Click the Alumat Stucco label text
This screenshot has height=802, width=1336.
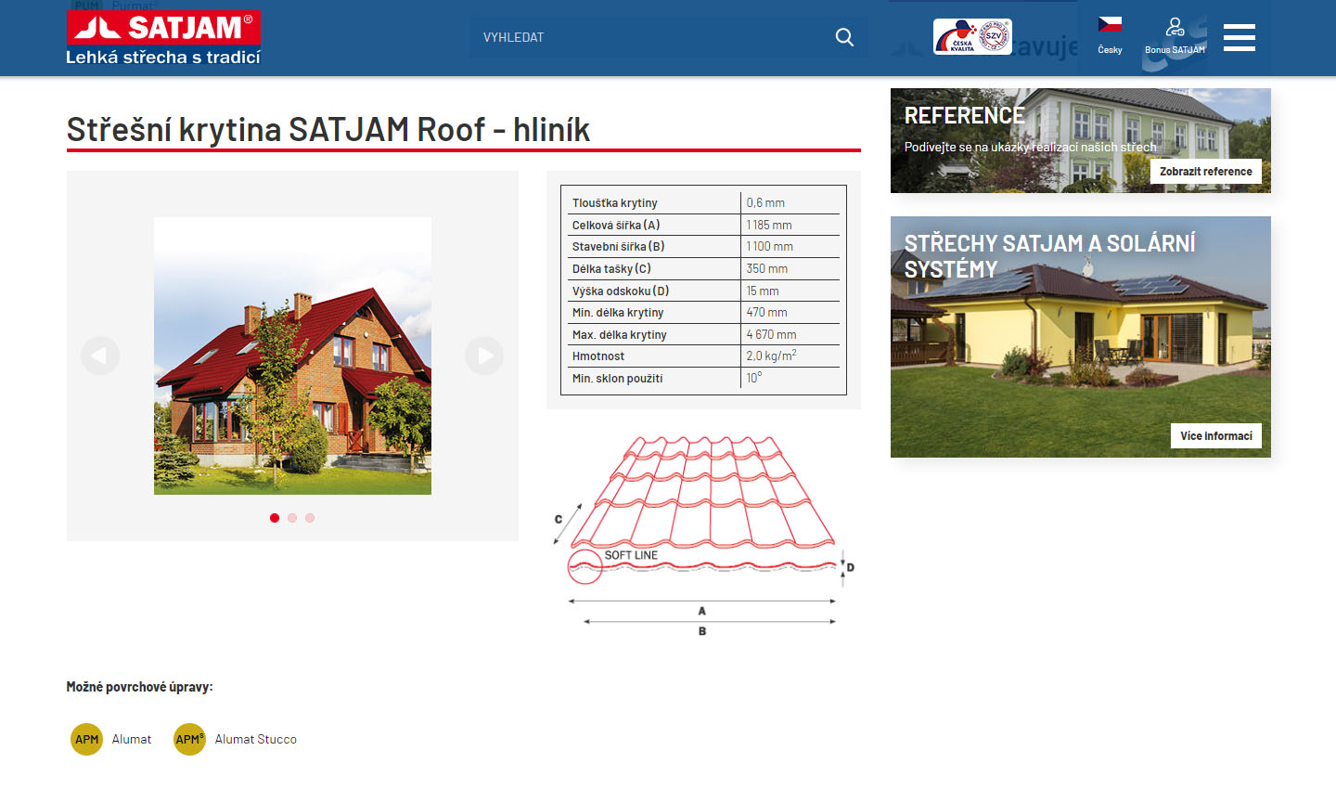click(x=256, y=740)
